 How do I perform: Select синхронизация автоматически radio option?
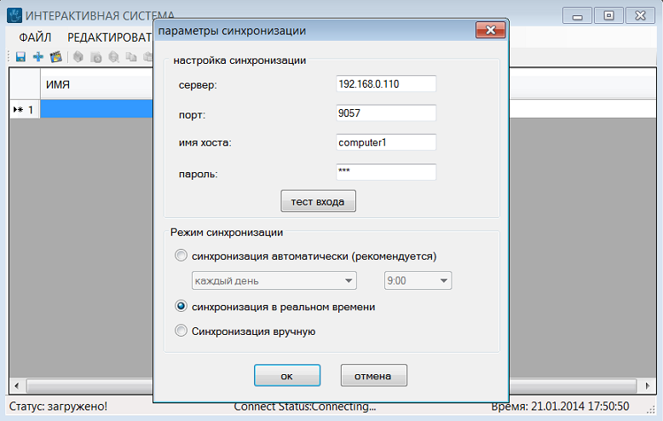pyautogui.click(x=180, y=256)
